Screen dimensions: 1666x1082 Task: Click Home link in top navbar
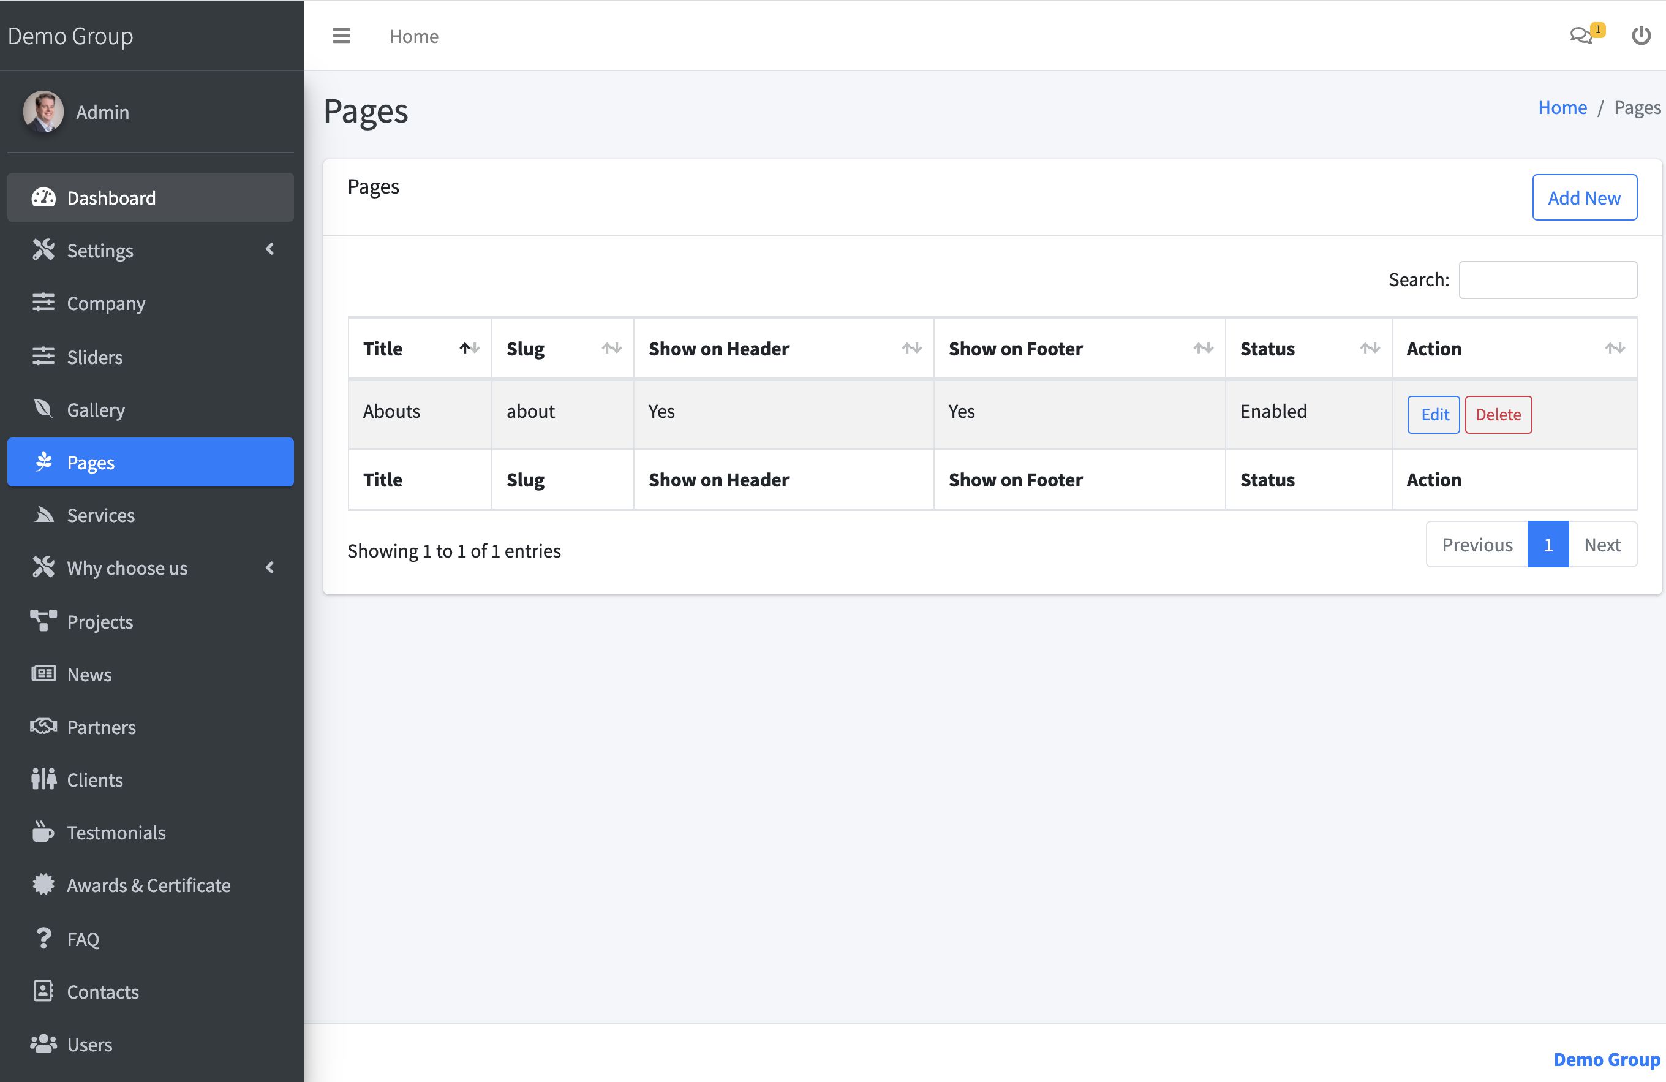pos(413,36)
